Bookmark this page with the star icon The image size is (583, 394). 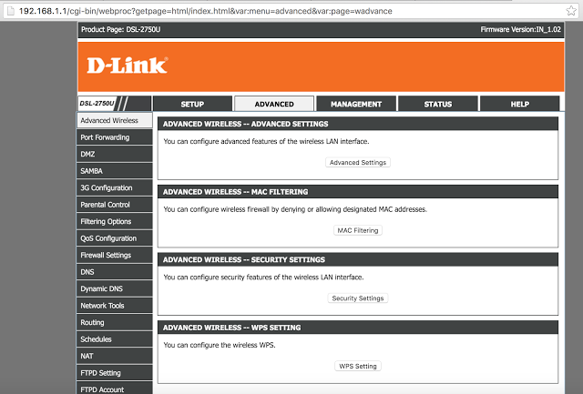(571, 11)
